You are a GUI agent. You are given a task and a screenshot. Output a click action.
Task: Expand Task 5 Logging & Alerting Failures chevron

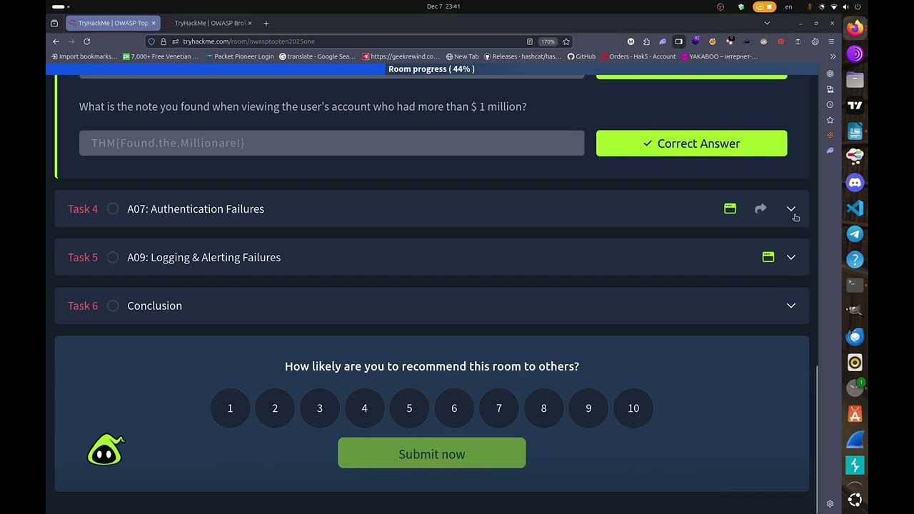tap(791, 257)
